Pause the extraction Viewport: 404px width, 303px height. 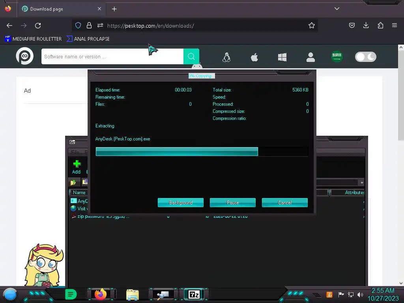233,202
